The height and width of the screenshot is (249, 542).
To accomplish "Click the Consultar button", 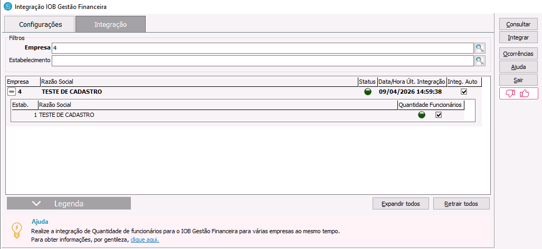I will point(518,25).
